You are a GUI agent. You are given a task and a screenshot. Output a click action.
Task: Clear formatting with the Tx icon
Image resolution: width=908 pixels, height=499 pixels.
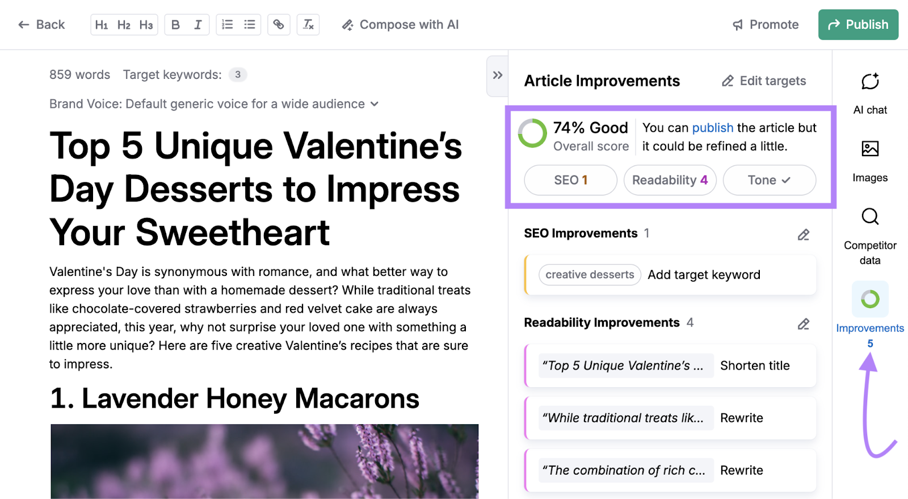308,24
